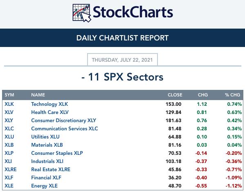The height and width of the screenshot is (192, 245).
Task: Open the StockCharts wordmark link
Action: point(133,12)
